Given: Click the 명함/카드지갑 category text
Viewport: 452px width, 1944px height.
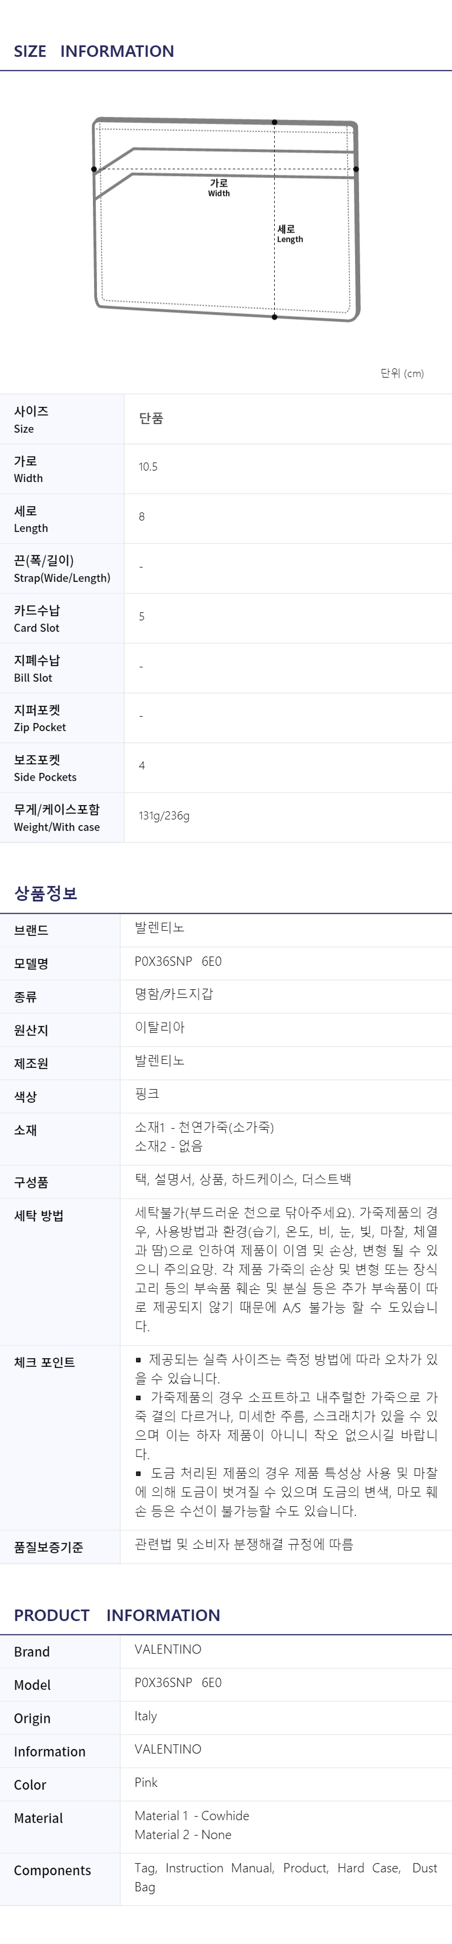Looking at the screenshot, I should click(x=174, y=994).
